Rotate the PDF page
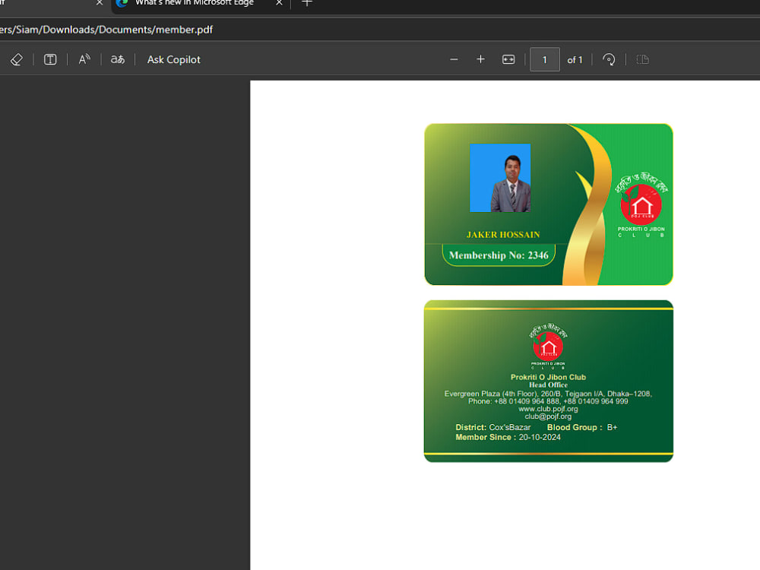The width and height of the screenshot is (760, 570). [609, 59]
